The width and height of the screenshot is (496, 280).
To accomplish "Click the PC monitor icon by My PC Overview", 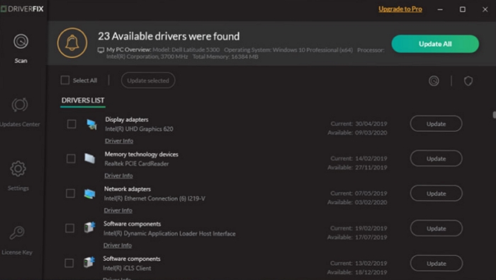I will [x=101, y=50].
